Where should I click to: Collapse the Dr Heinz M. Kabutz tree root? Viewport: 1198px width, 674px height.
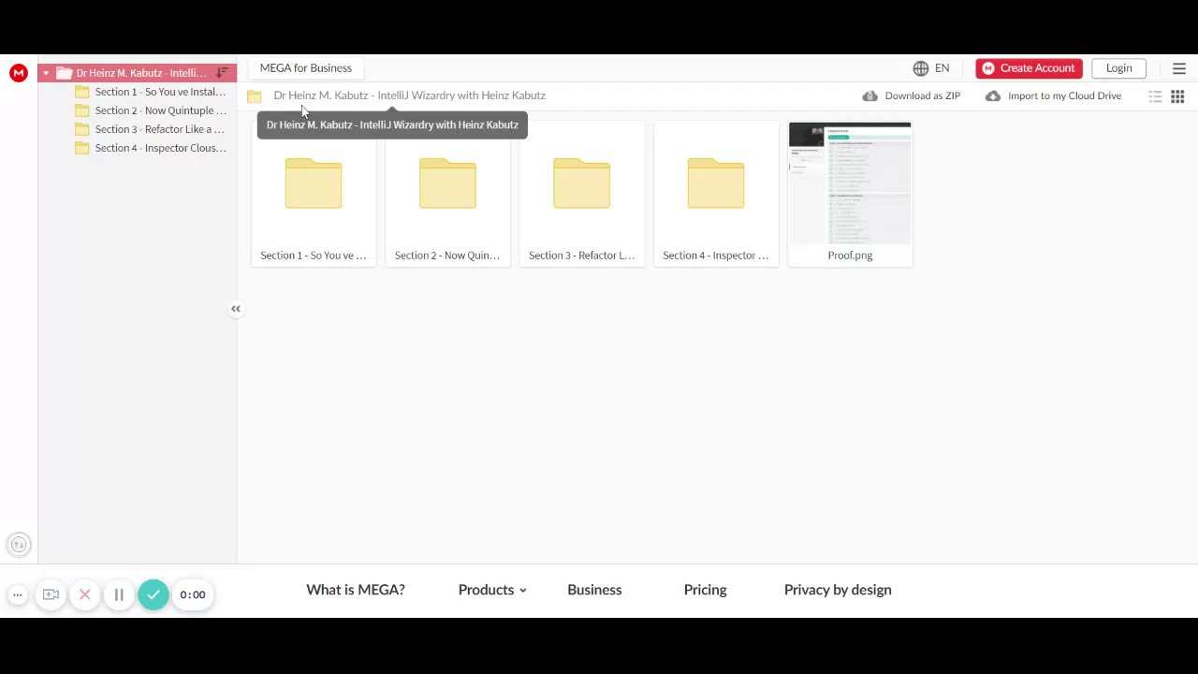point(46,73)
